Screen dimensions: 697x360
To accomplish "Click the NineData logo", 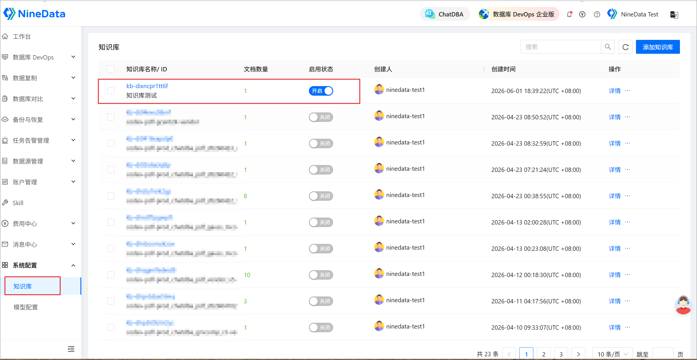I will pos(34,14).
